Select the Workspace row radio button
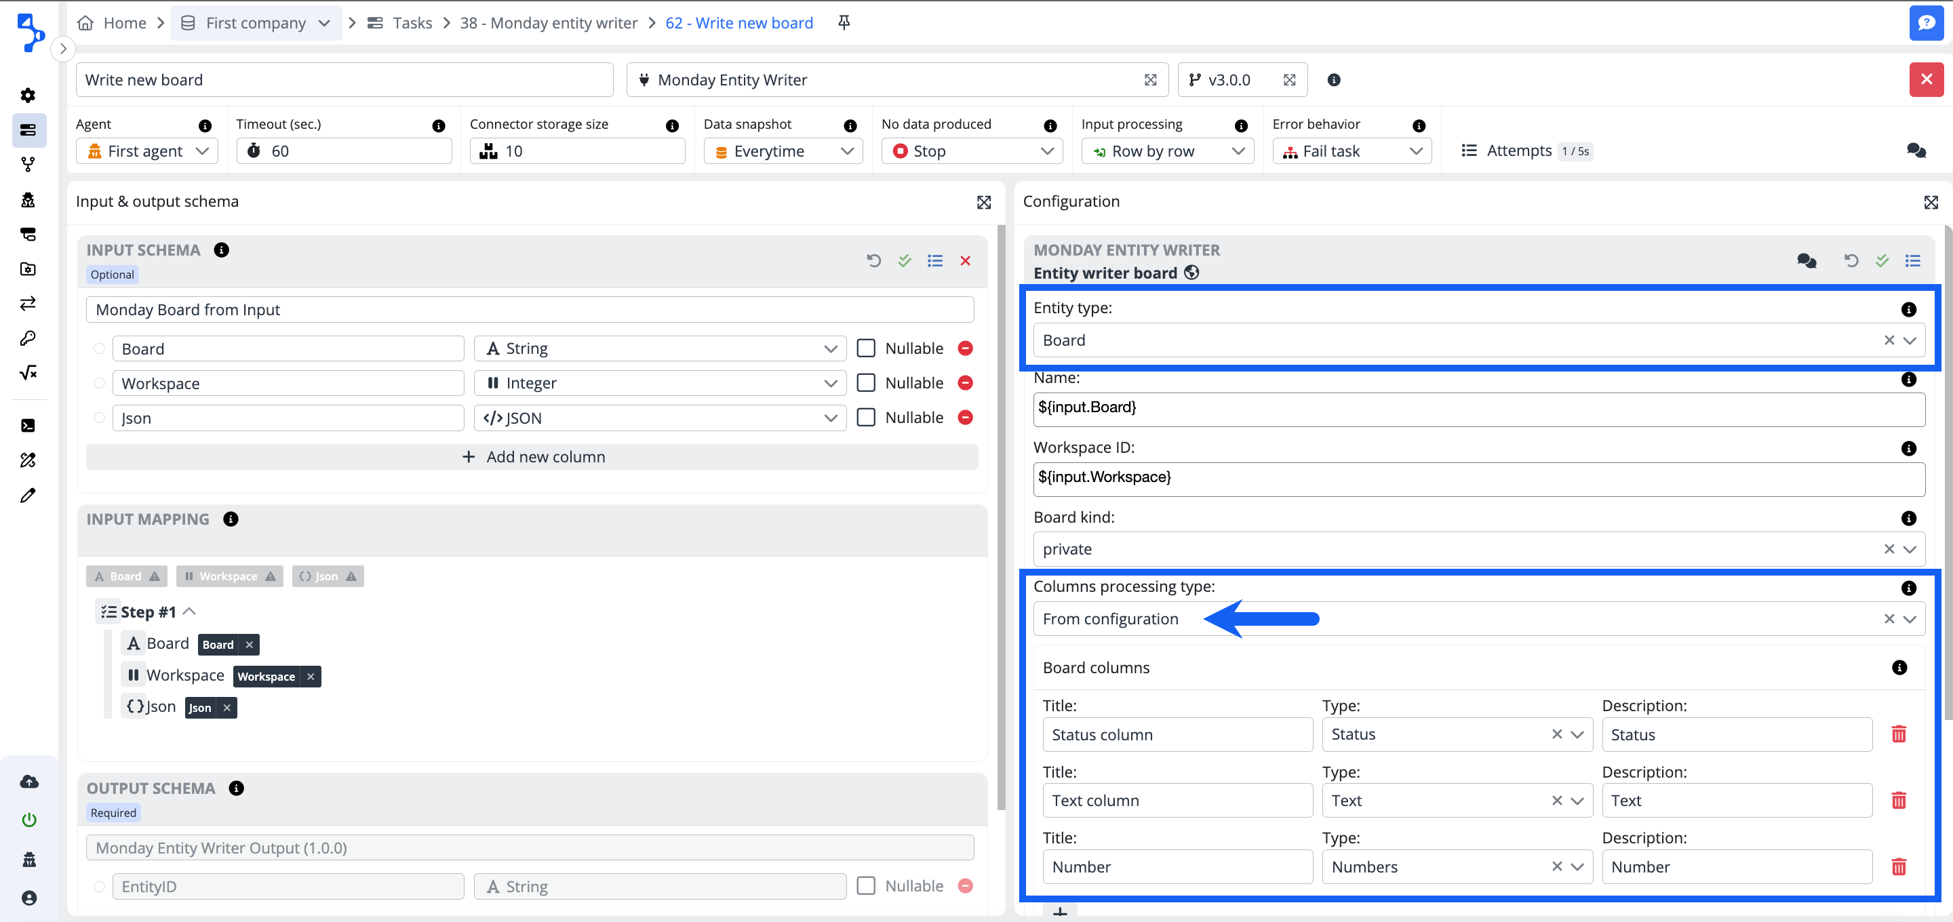1953x922 pixels. coord(99,383)
